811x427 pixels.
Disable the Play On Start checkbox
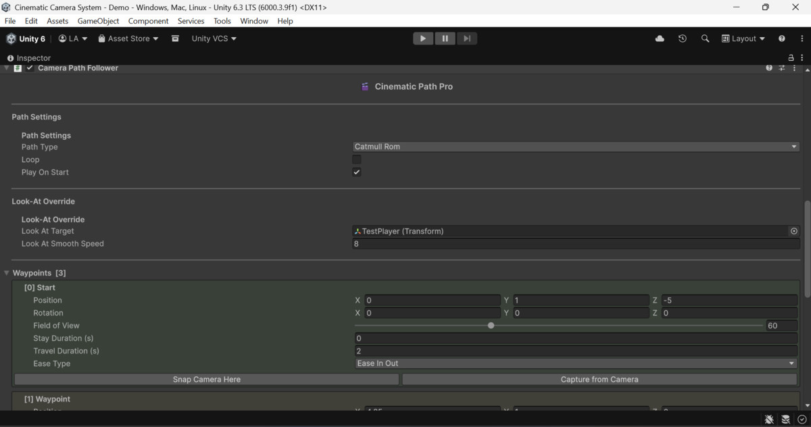coord(357,172)
